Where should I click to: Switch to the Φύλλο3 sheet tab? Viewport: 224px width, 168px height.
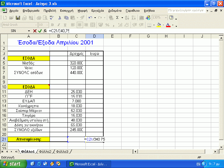[x=62, y=152]
